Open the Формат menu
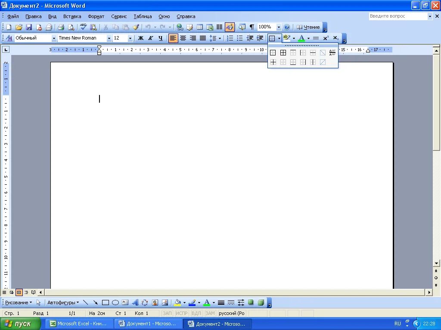 pyautogui.click(x=96, y=16)
